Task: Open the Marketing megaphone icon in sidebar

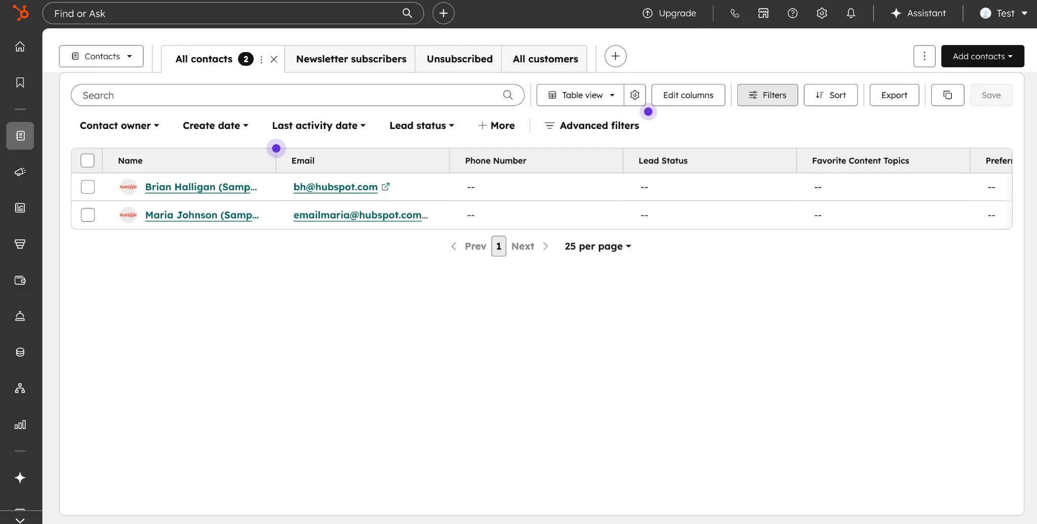Action: click(x=20, y=172)
